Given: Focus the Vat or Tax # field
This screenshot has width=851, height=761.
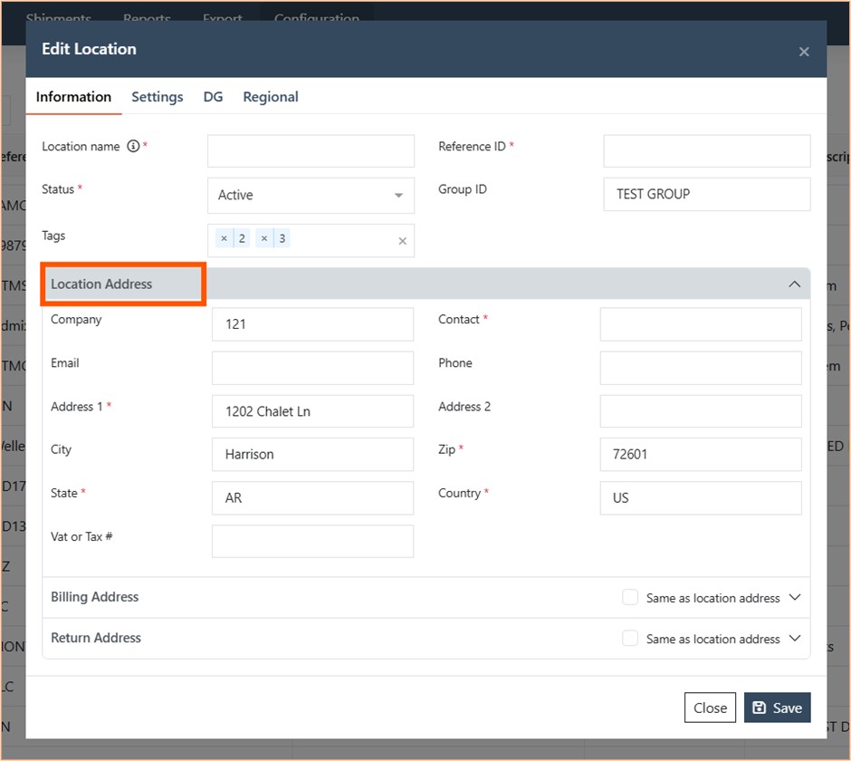Looking at the screenshot, I should coord(312,541).
